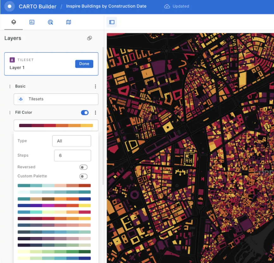Open the Basemaps panel icon

(69, 22)
